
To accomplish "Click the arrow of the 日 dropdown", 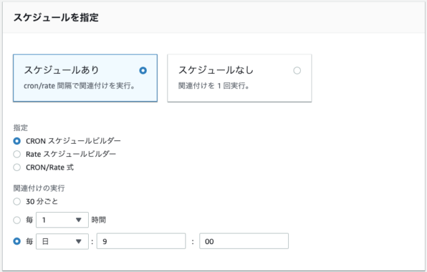I will point(79,241).
